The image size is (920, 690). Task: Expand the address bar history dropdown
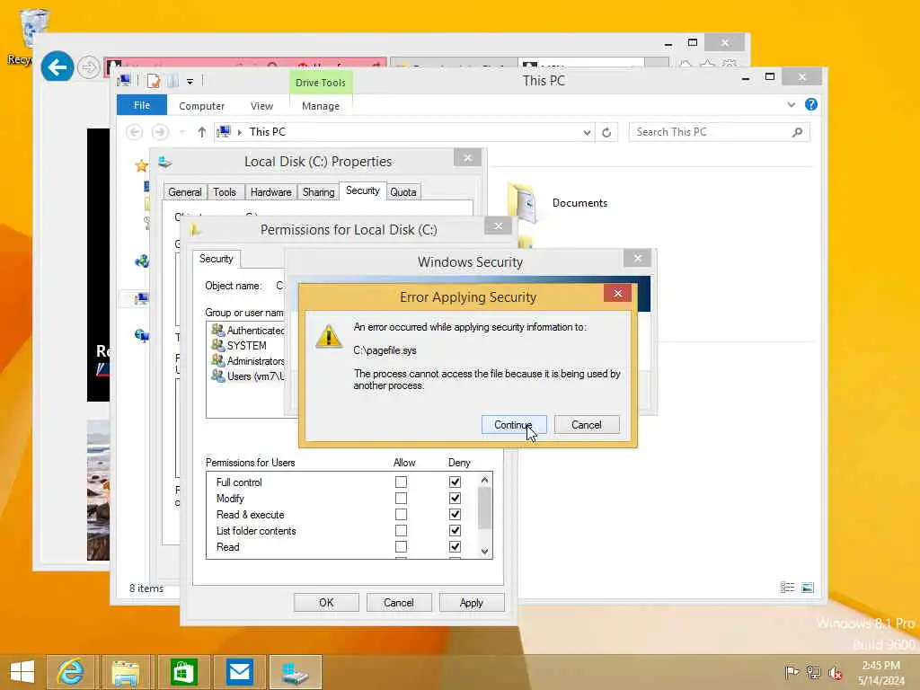(587, 133)
